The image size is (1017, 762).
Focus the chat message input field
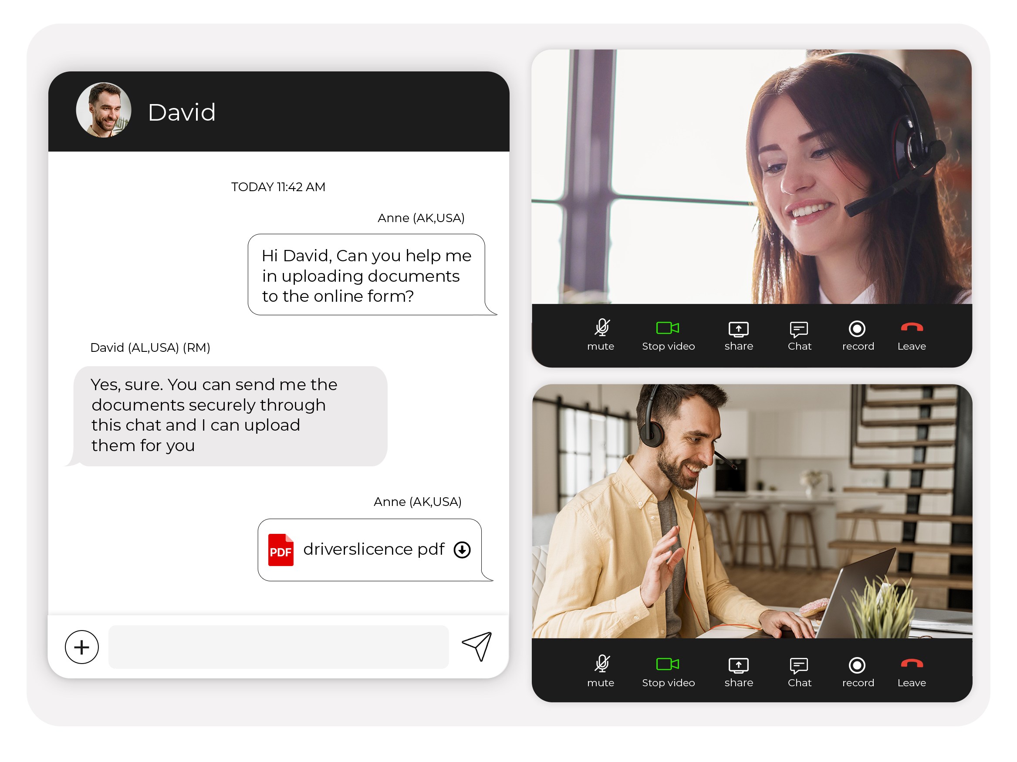click(x=279, y=647)
